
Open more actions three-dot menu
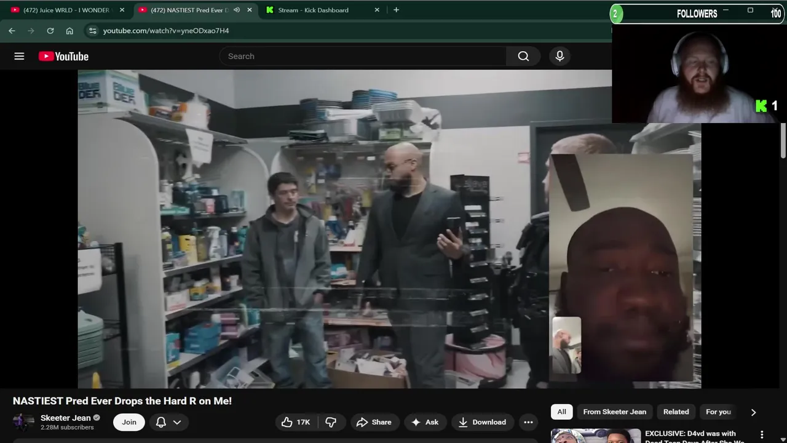pyautogui.click(x=528, y=422)
